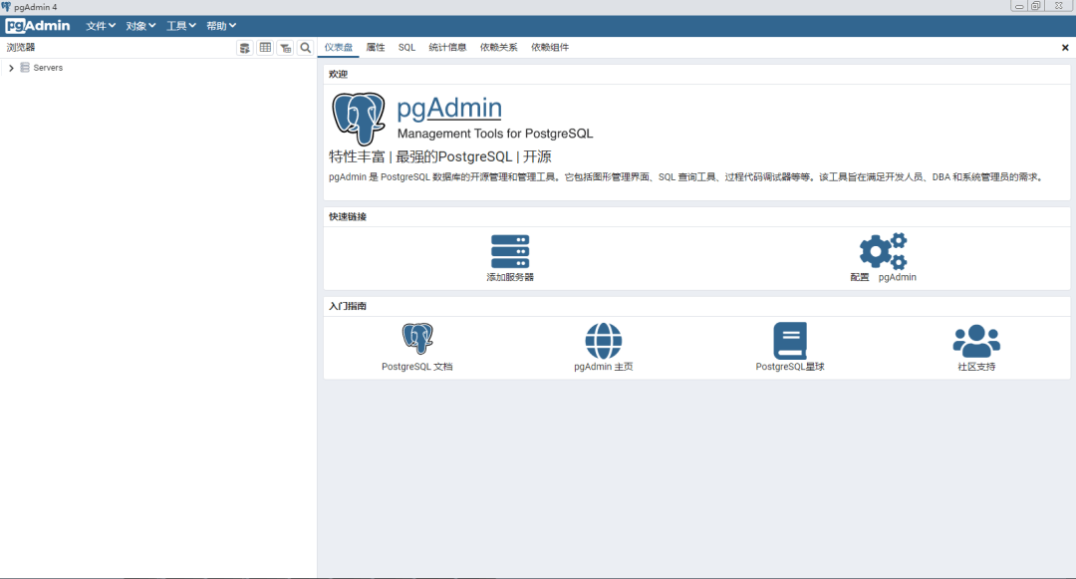
Task: Click the pgAdmin logo in the menu bar
Action: click(x=38, y=26)
